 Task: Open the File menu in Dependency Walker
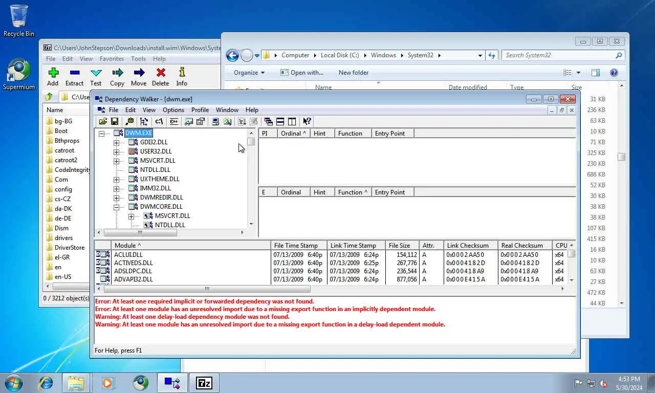pyautogui.click(x=114, y=110)
